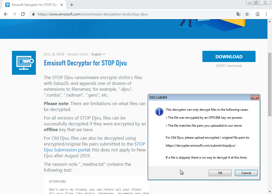This screenshot has width=272, height=194.
Task: Click the page scrollbar up arrow
Action: click(x=270, y=22)
